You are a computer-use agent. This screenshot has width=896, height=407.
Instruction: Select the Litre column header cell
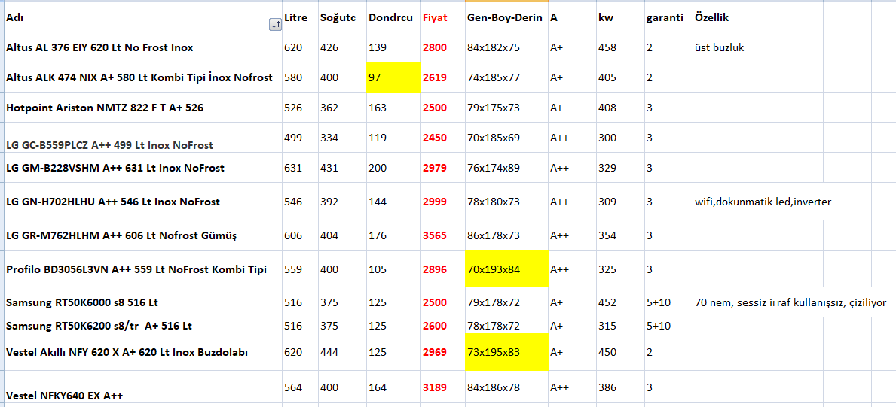[x=300, y=18]
